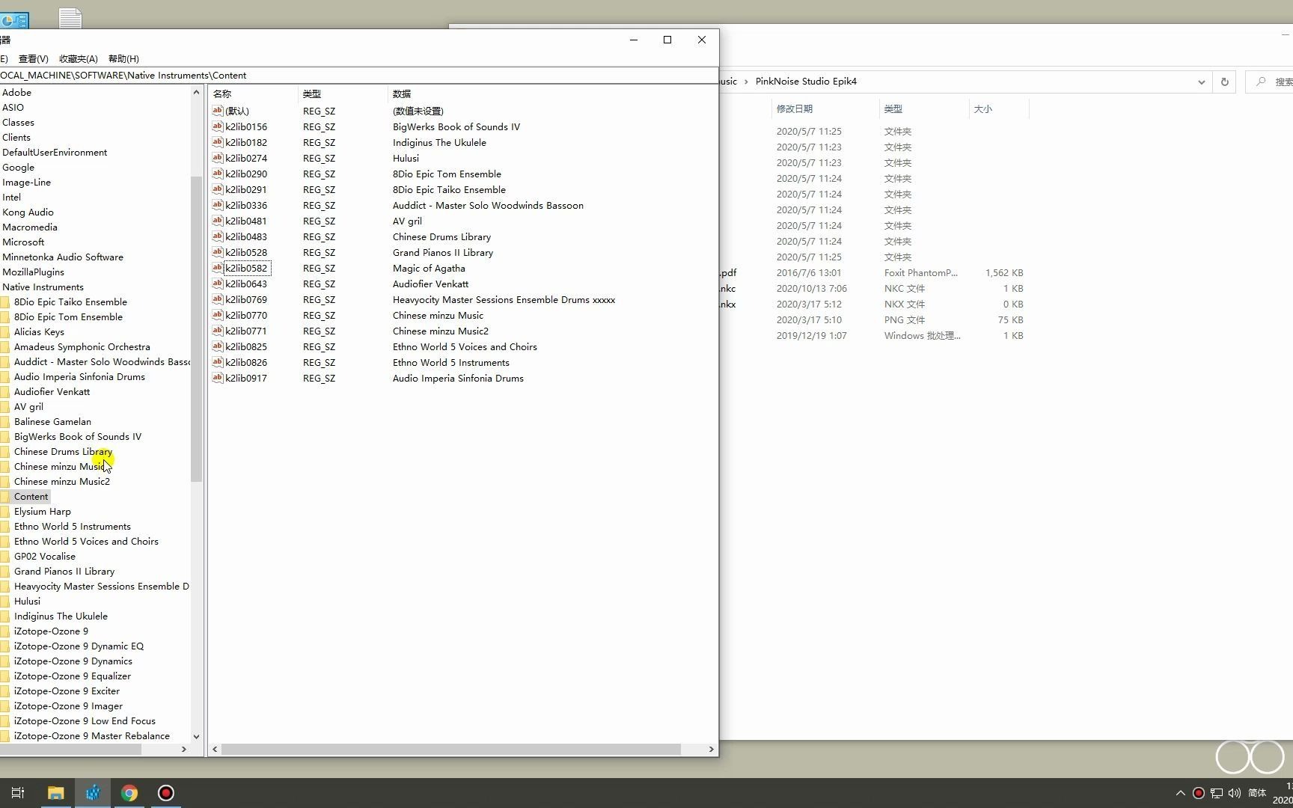Click the Ethno World 5 Instruments data cell

[451, 362]
